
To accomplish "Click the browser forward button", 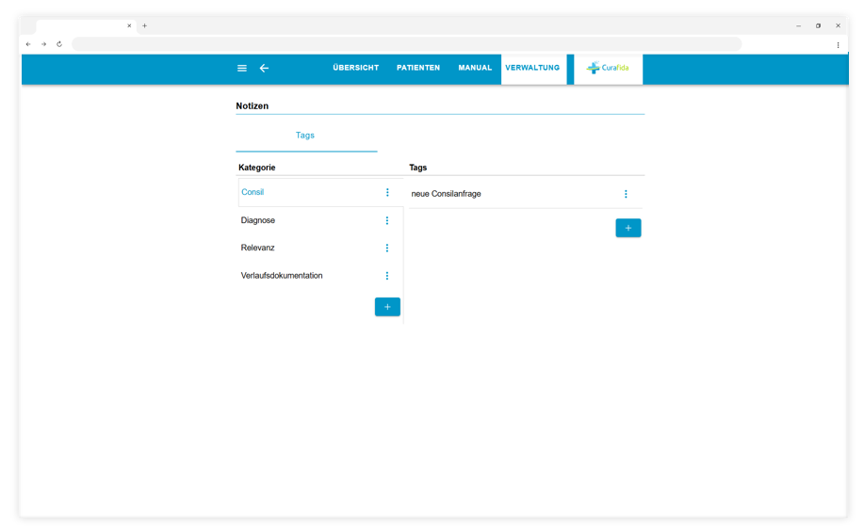I will tap(43, 44).
